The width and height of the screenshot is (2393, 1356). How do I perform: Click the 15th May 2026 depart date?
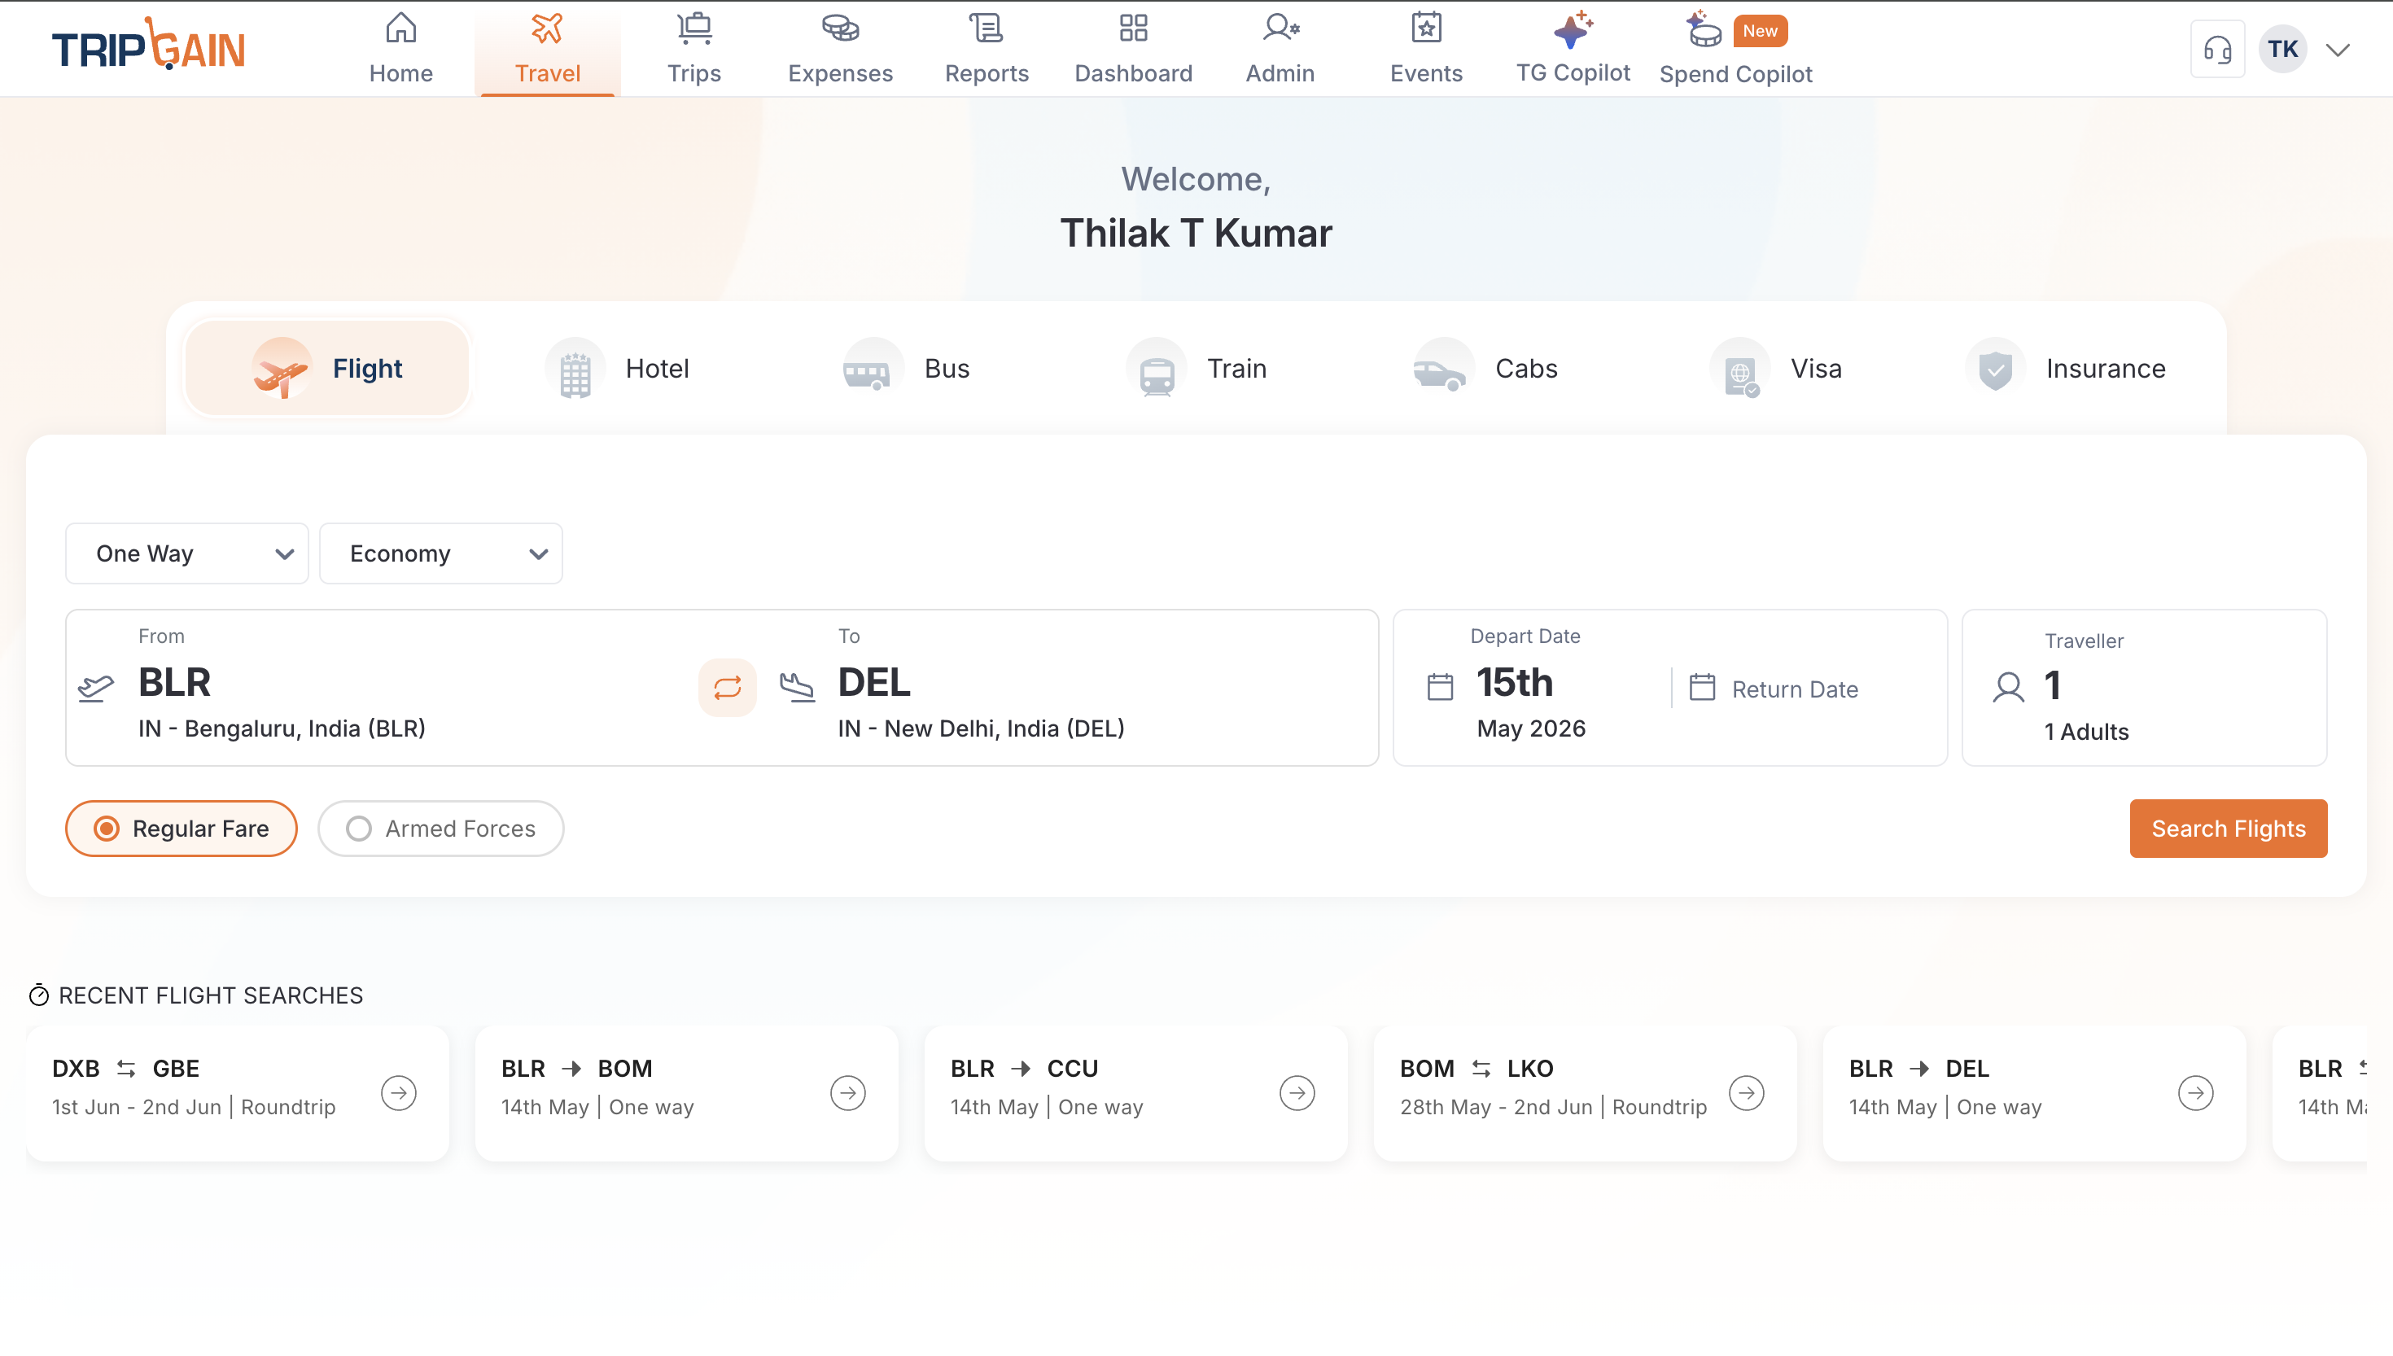(1531, 702)
